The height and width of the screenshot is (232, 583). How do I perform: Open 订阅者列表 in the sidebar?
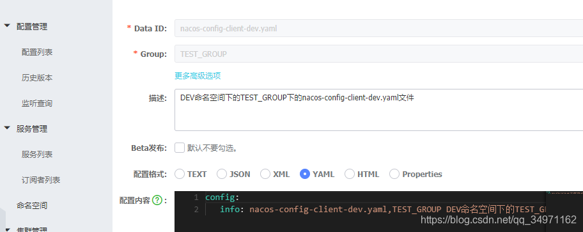[41, 180]
